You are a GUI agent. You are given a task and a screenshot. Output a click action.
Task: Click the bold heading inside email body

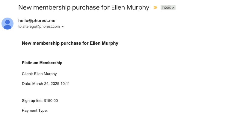pos(70,43)
